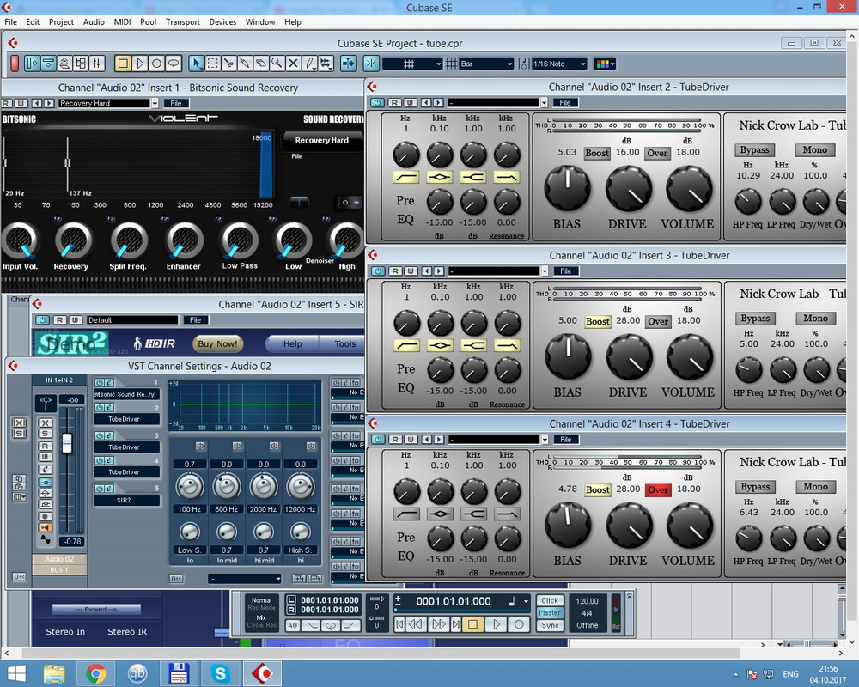Toggle Monitor button on Audio 02 channel
Image resolution: width=859 pixels, height=687 pixels.
tap(45, 527)
